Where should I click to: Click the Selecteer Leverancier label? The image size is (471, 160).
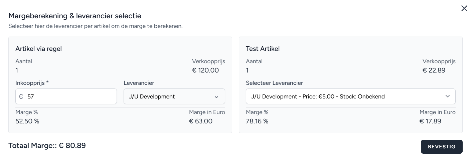(x=274, y=83)
